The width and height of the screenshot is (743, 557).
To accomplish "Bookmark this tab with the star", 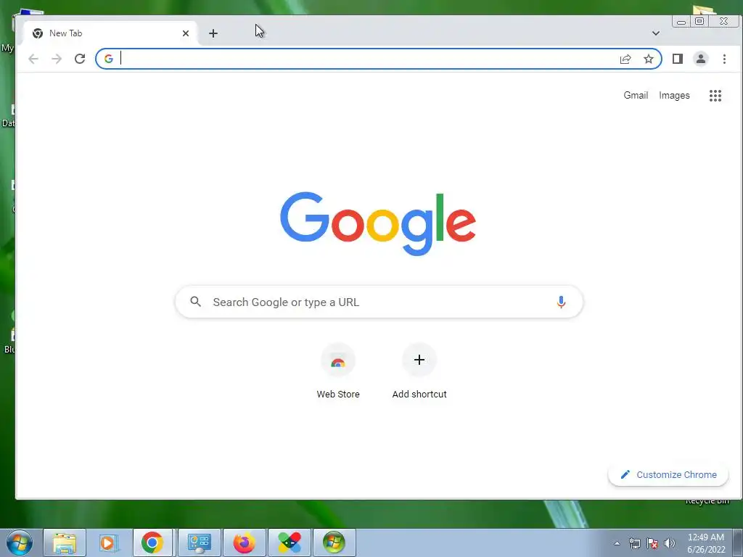I will tap(649, 59).
